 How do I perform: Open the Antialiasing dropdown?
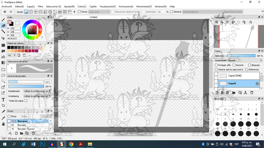coord(37,96)
